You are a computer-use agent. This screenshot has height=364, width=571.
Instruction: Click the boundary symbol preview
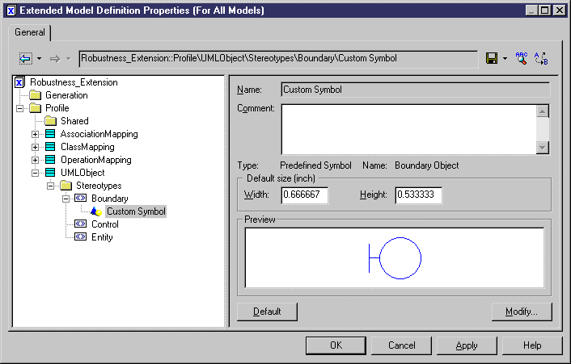click(395, 258)
